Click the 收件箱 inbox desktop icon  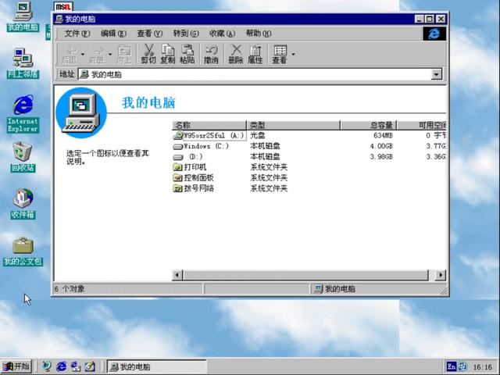pos(23,204)
